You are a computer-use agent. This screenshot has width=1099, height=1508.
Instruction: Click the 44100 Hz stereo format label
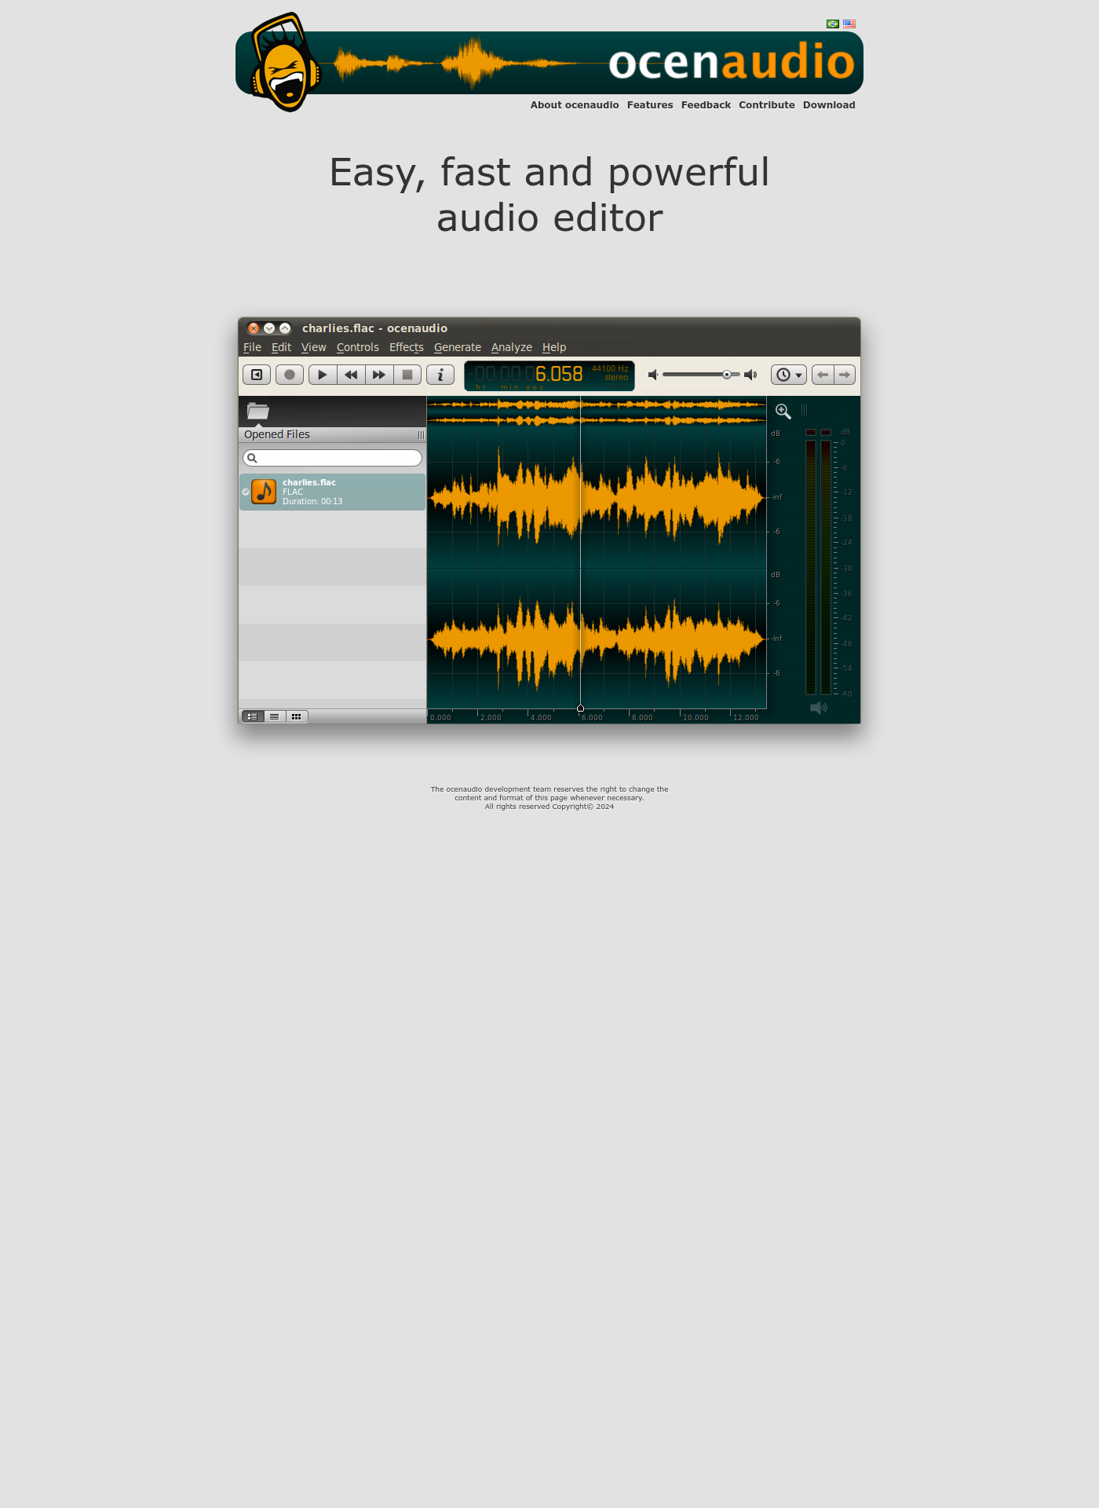(x=610, y=373)
